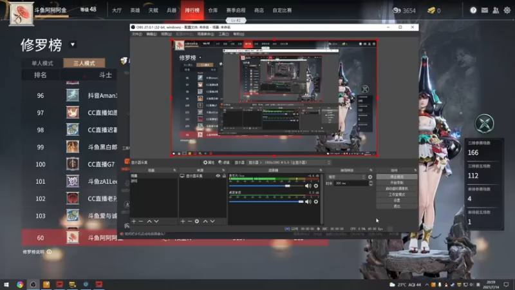
Task: Click the 退出 exit button in OBS
Action: pos(397,206)
